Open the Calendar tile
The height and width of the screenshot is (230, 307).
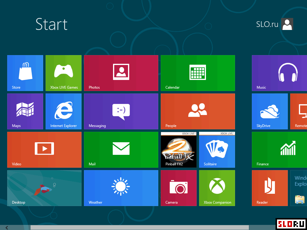coord(198,73)
